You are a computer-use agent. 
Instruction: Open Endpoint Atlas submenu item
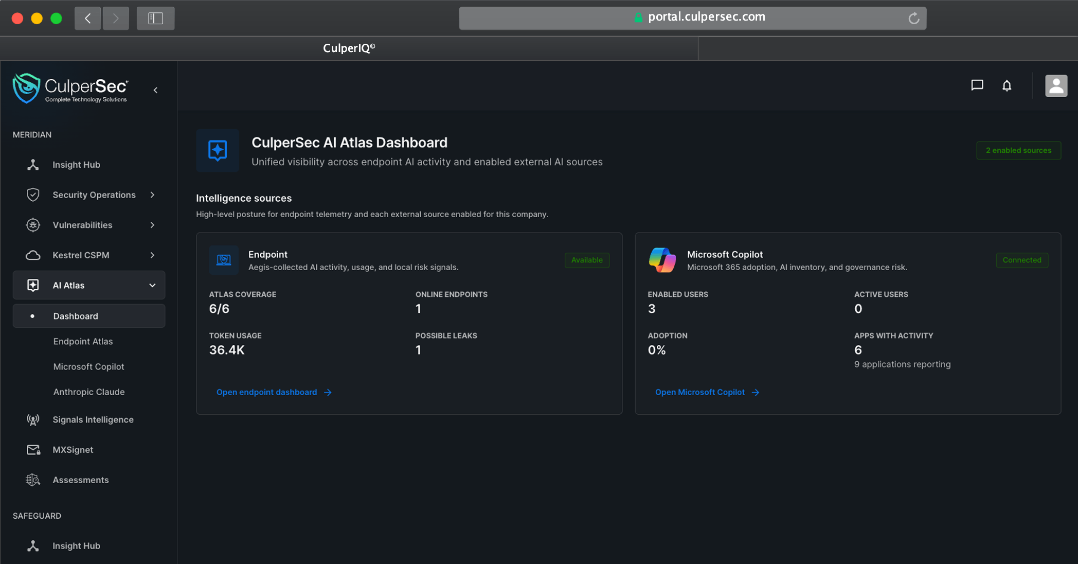(83, 341)
